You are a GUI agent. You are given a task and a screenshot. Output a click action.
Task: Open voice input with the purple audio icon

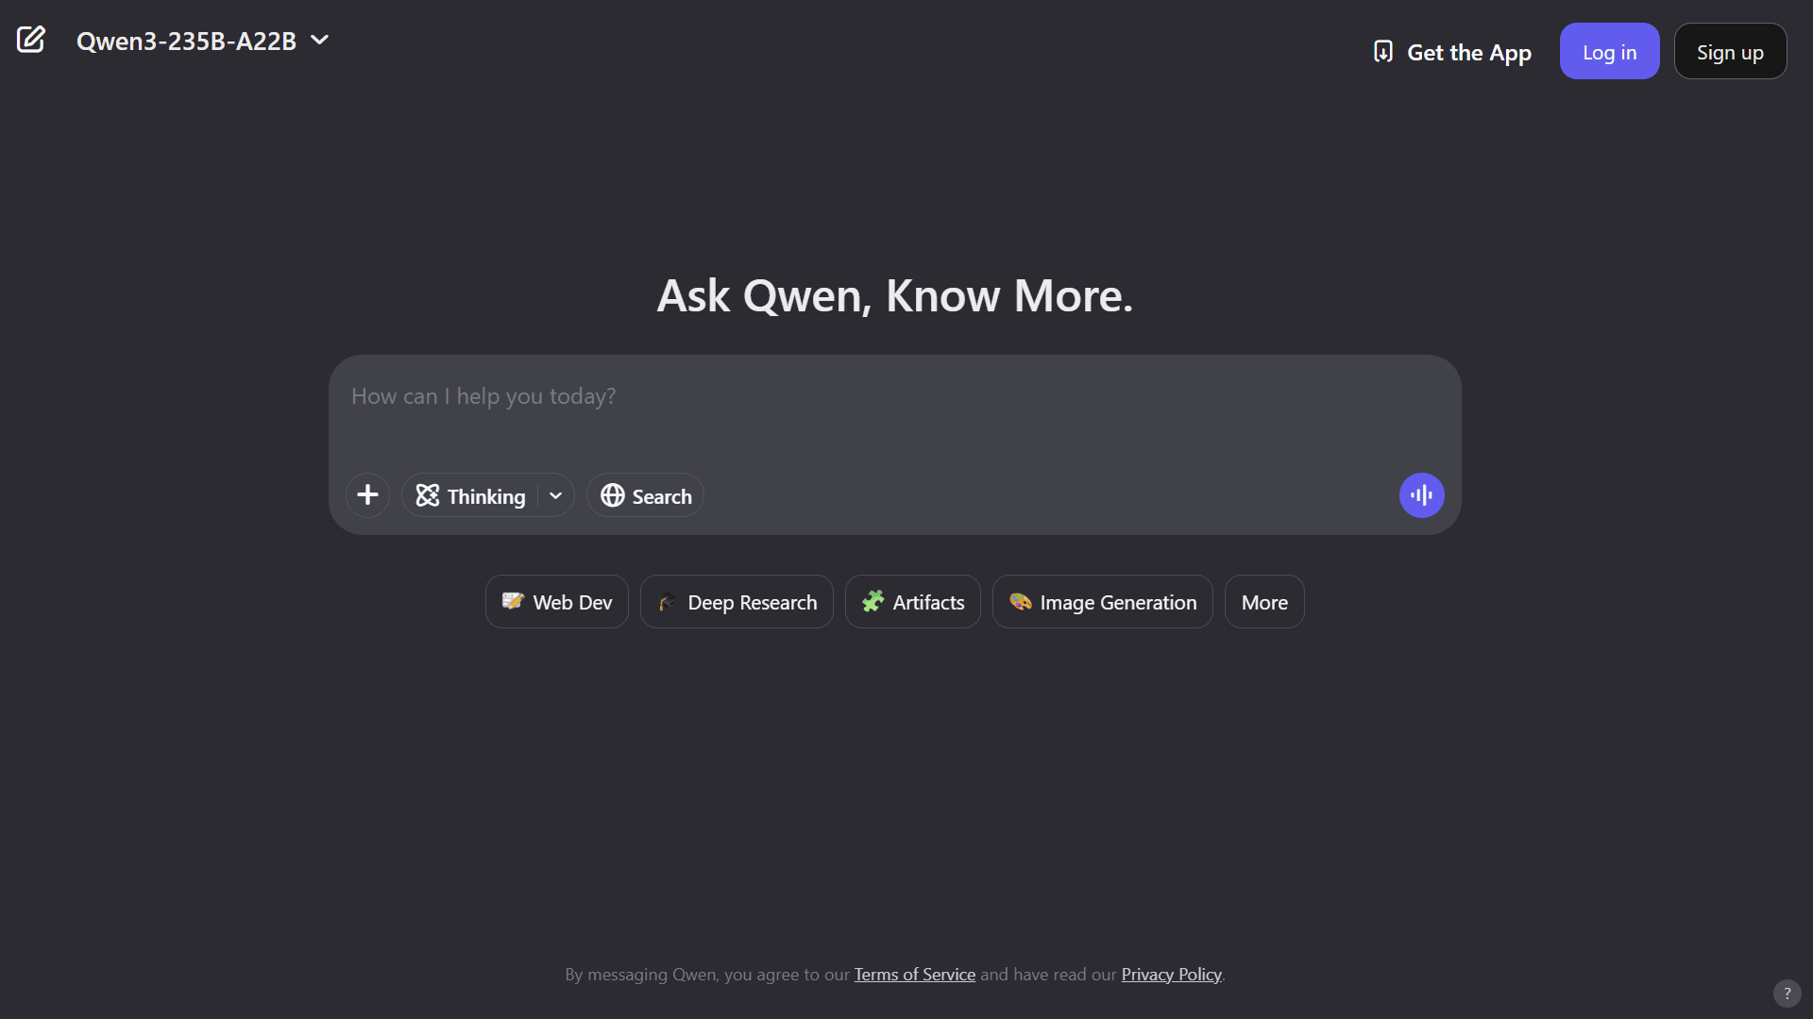pos(1421,494)
